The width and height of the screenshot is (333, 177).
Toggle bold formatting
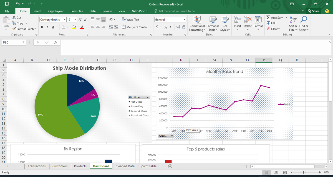coord(42,27)
